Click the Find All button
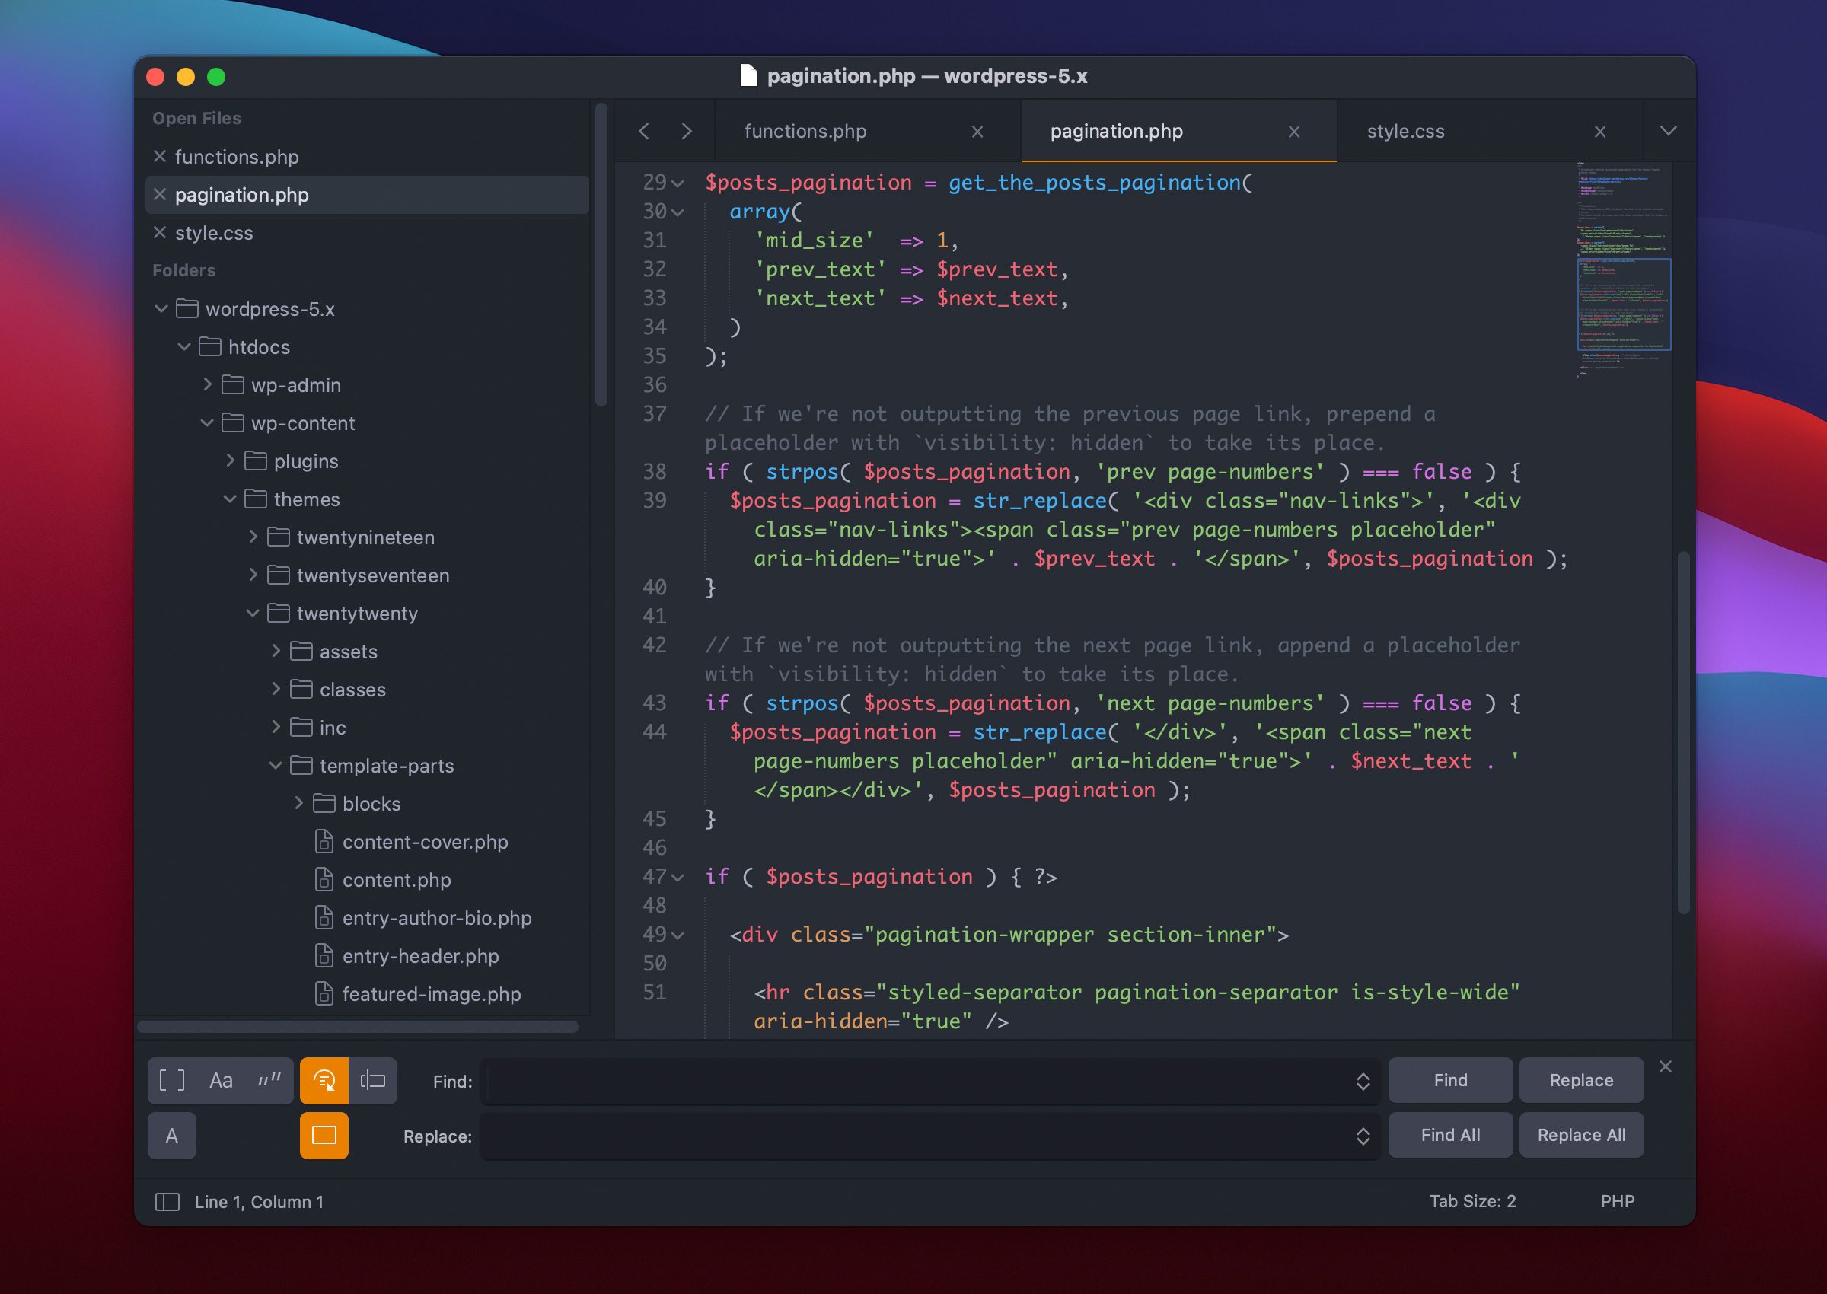Image resolution: width=1827 pixels, height=1294 pixels. (x=1449, y=1135)
